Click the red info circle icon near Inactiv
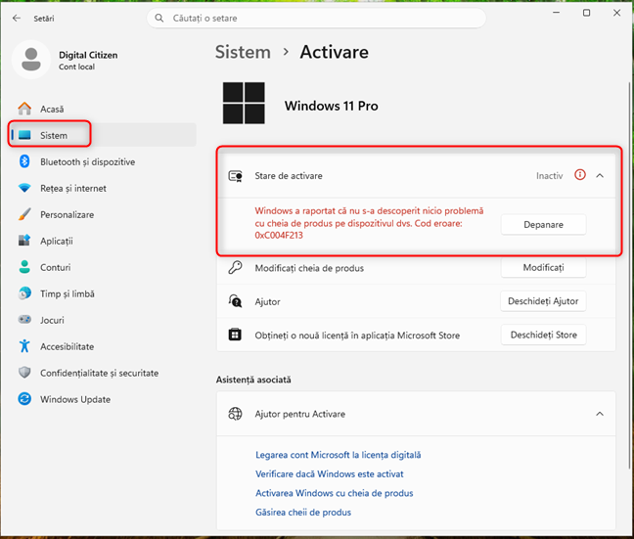This screenshot has height=539, width=634. tap(580, 175)
